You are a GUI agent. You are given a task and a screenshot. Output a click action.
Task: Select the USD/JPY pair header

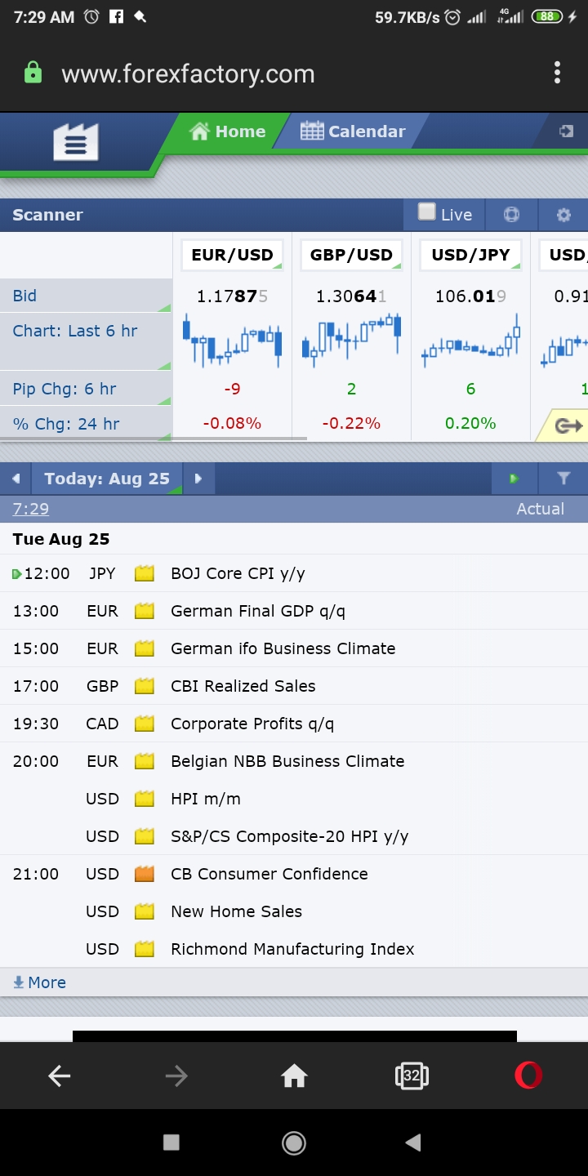(x=470, y=255)
